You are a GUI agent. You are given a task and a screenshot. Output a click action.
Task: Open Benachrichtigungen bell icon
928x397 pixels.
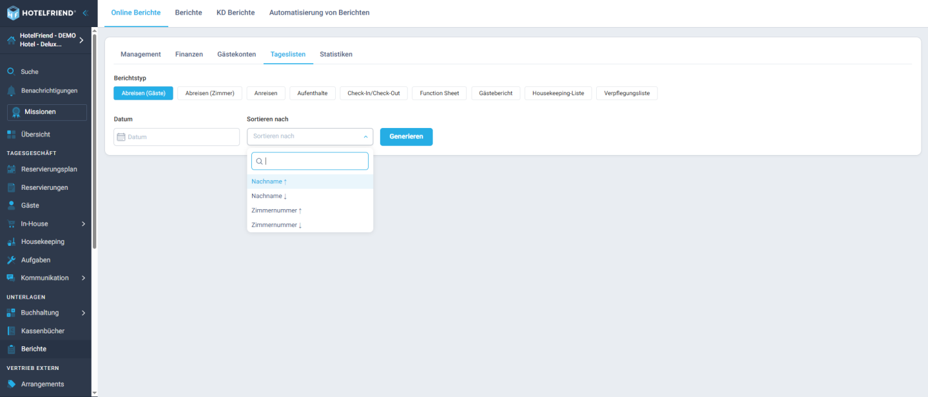tap(11, 91)
